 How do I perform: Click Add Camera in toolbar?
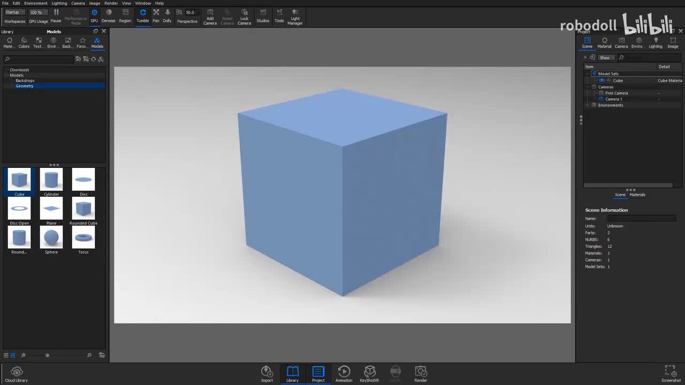coord(210,17)
